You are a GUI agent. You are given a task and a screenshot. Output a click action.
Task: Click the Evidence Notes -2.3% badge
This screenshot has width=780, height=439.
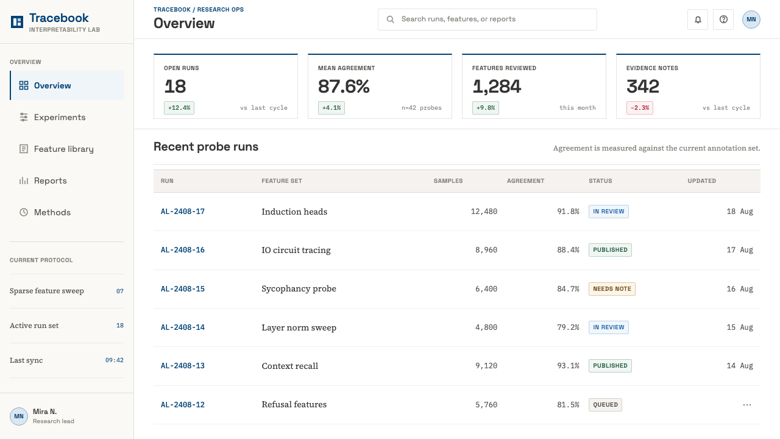639,108
